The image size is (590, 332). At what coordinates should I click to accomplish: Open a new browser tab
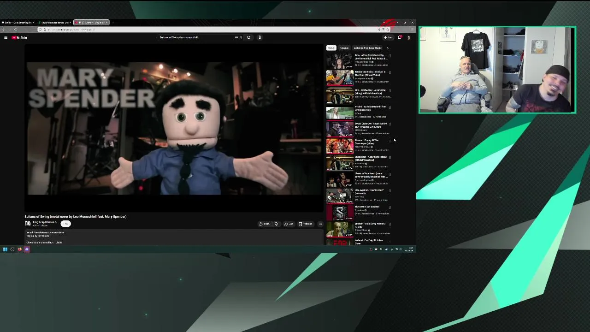pos(113,22)
